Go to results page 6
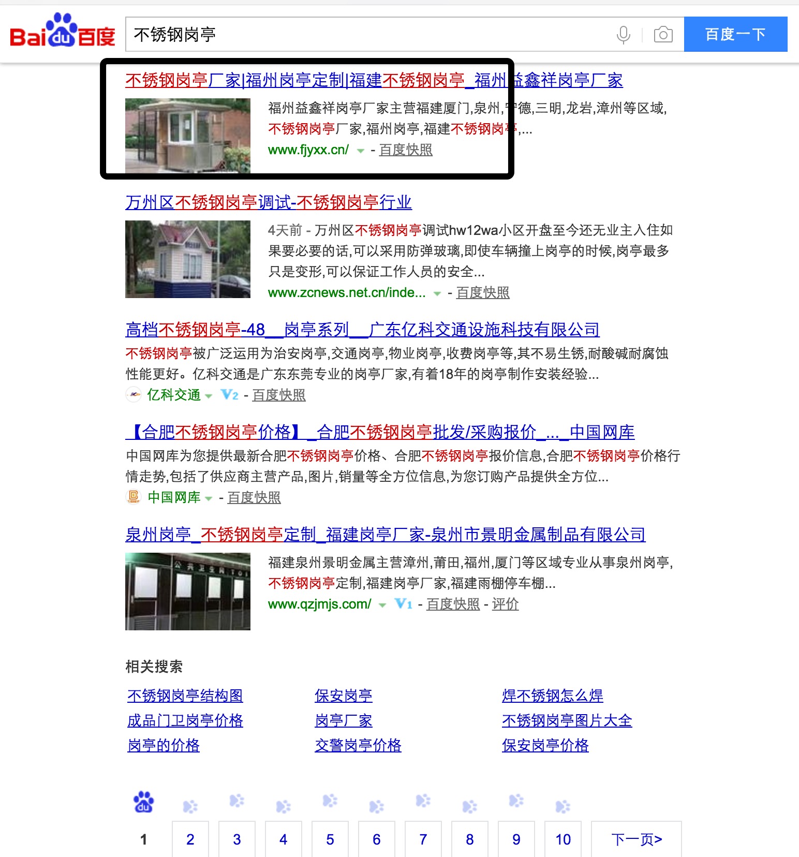 377,839
